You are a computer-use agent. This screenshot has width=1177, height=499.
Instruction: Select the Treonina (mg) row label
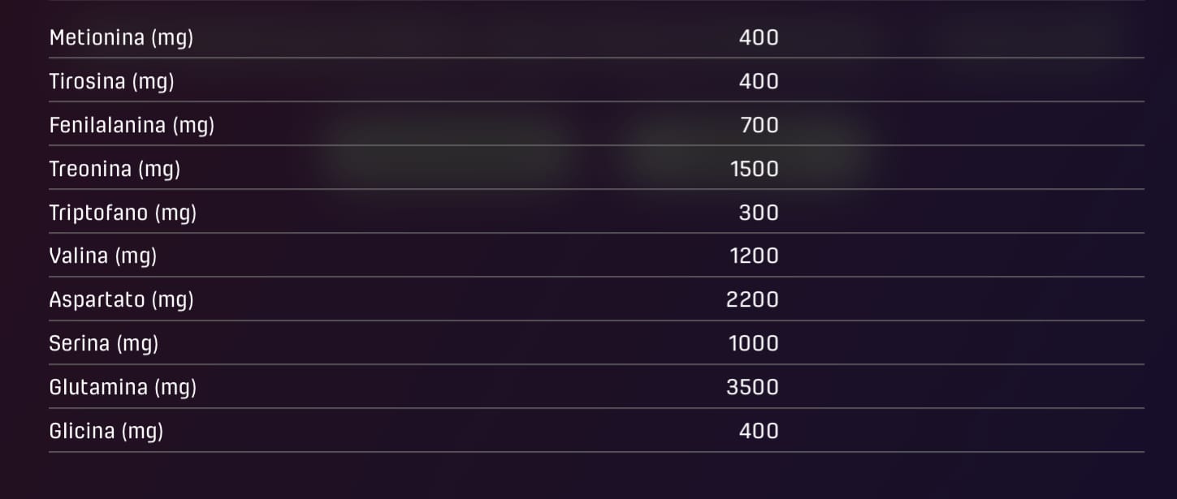pyautogui.click(x=115, y=170)
